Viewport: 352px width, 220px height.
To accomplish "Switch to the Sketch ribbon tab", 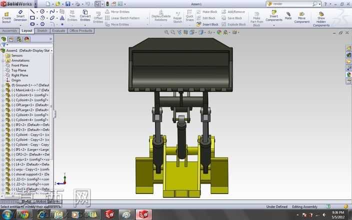I will click(42, 30).
